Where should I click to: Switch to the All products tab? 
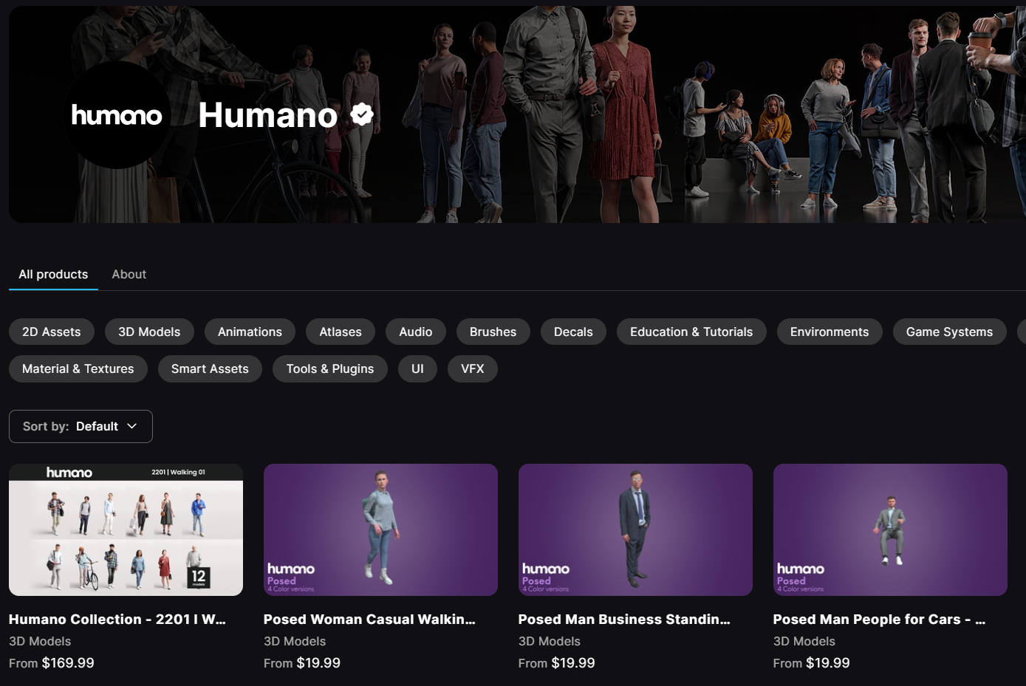53,274
